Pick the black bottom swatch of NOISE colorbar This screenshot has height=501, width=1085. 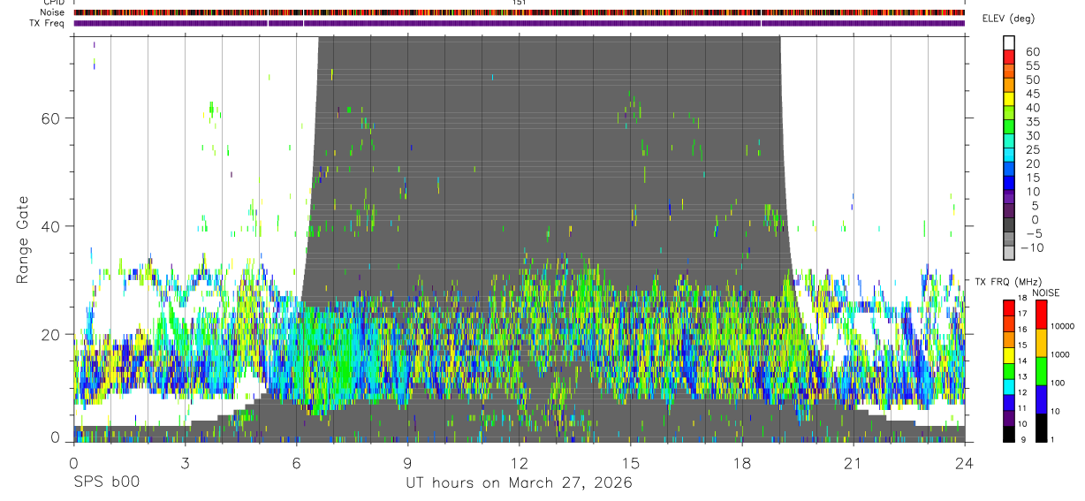point(1041,428)
